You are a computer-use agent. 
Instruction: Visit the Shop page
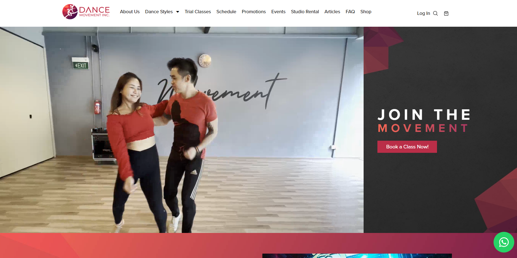pos(366,12)
